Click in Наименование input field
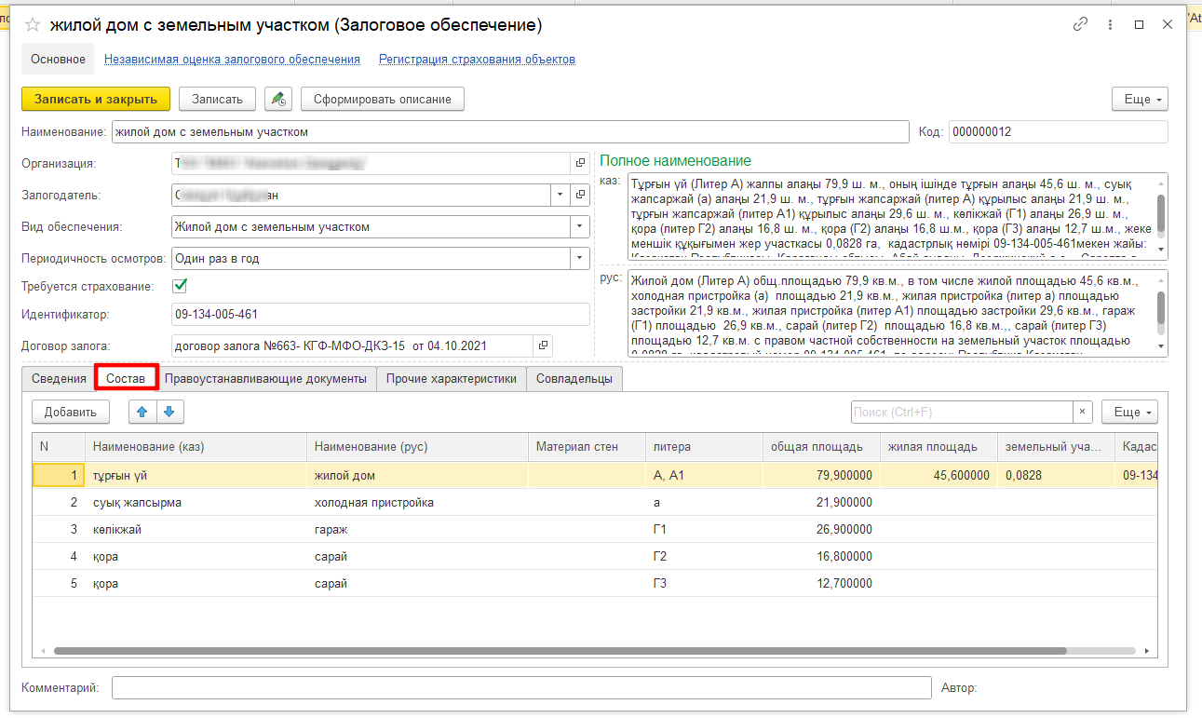 [x=510, y=132]
